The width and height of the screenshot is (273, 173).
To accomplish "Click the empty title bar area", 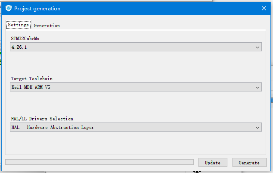I will click(x=160, y=8).
